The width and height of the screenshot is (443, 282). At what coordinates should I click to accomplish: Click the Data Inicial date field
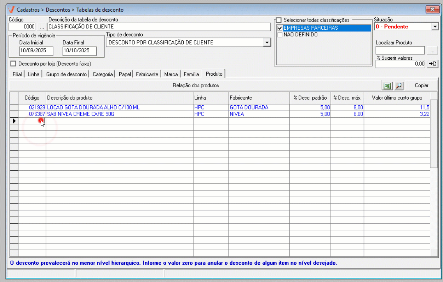tap(36, 51)
